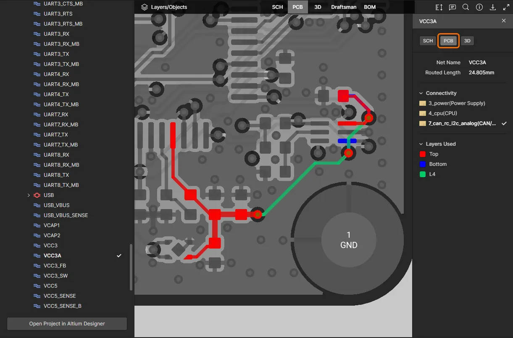Select the UART4_TX_MB net
This screenshot has width=513, height=338.
tap(61, 105)
